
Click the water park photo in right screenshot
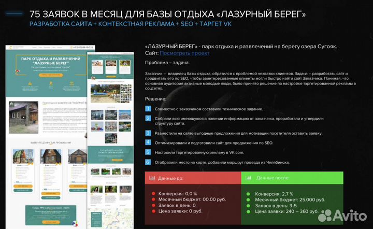105,94
